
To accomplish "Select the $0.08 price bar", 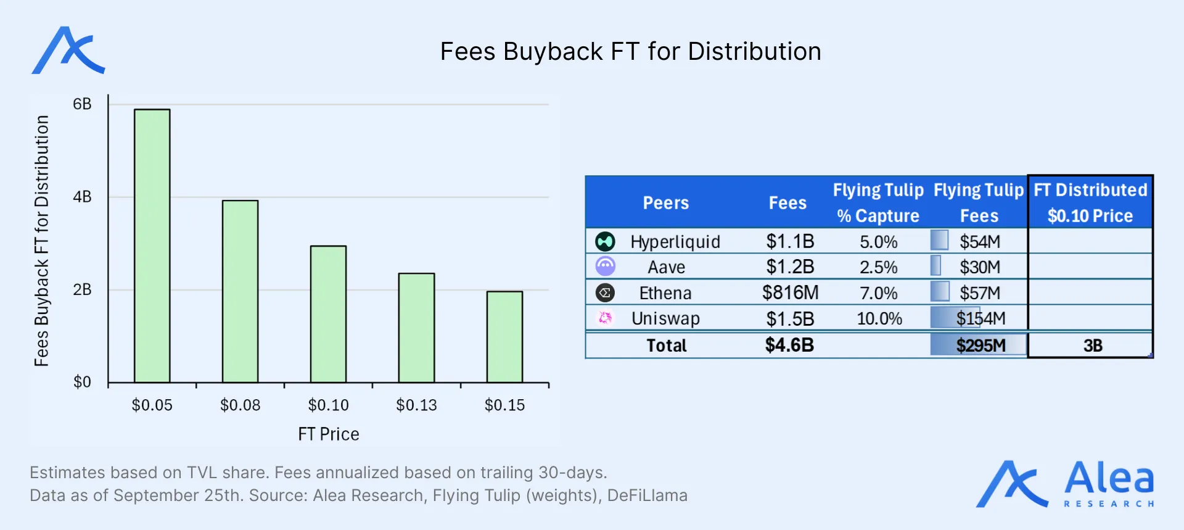I will 240,291.
